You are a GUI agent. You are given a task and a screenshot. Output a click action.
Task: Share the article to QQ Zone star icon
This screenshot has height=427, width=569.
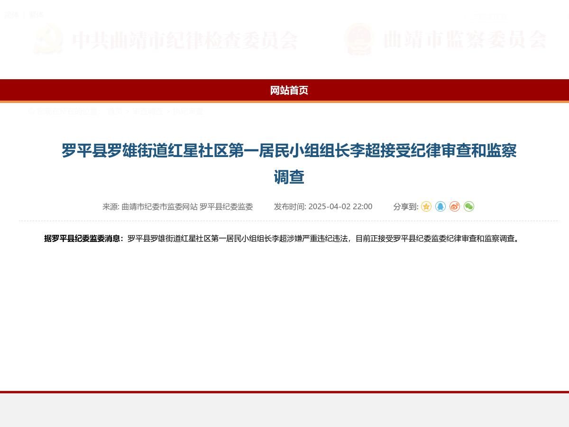[426, 206]
